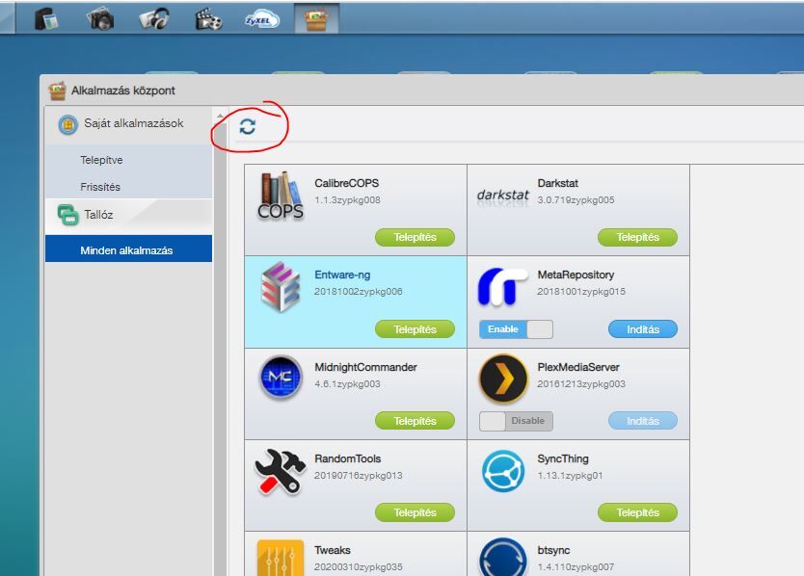The width and height of the screenshot is (804, 576).
Task: Open the Photo camera app icon
Action: (x=100, y=19)
